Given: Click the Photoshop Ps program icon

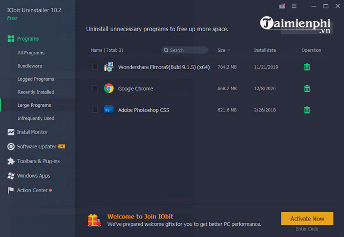Looking at the screenshot, I should (x=108, y=110).
